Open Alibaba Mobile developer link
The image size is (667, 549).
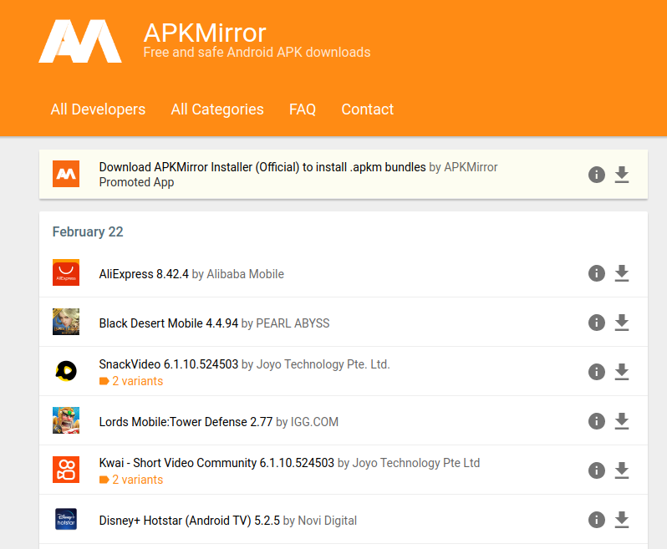pos(245,274)
